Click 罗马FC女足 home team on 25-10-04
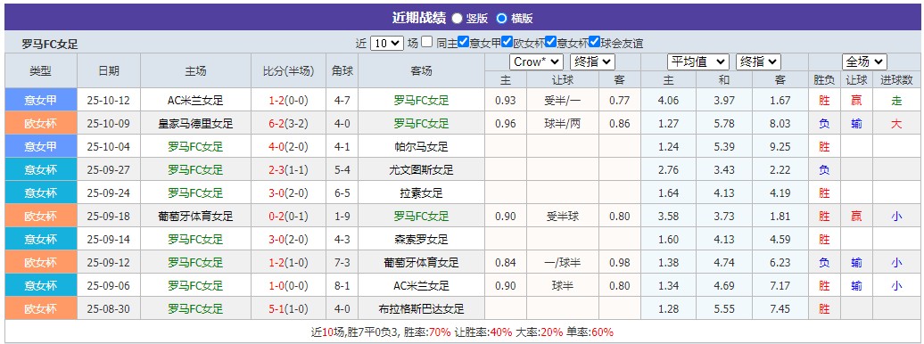Viewport: 924px width, 344px height. (195, 147)
